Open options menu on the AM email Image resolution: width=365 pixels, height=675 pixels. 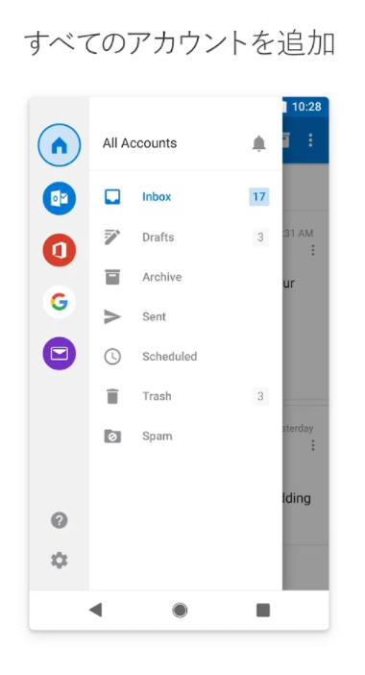(x=313, y=250)
